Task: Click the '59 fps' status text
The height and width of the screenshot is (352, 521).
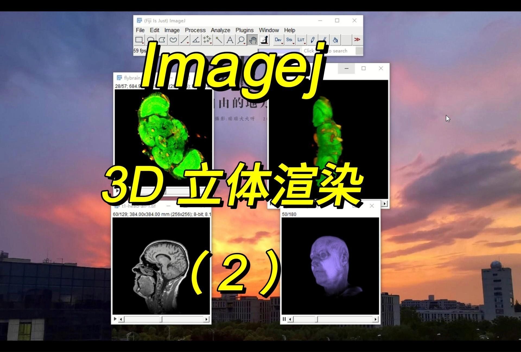Action: coord(139,51)
